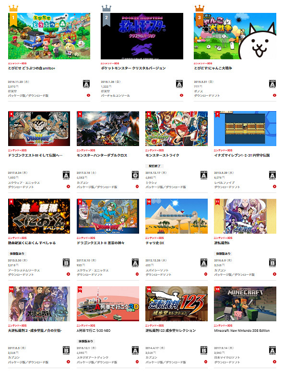
Task: Click the silver crown icon above rank 2
Action: coord(106,8)
